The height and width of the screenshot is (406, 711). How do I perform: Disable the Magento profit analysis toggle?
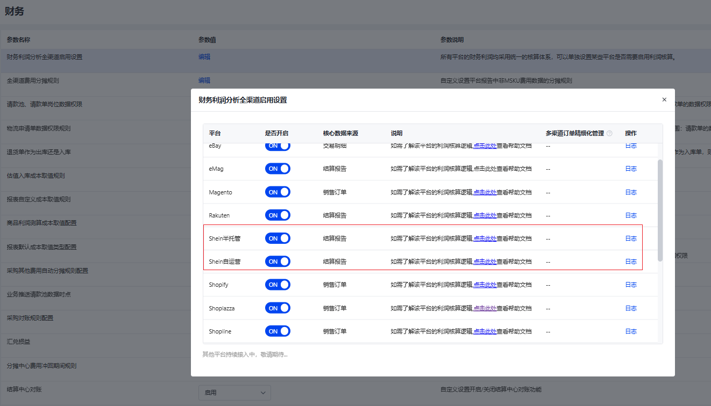click(278, 192)
